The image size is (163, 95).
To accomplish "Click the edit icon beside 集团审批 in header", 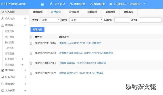I will coord(91,4).
